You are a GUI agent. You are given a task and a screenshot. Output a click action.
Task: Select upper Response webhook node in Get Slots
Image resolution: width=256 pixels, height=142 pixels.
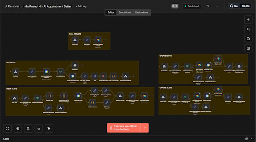[75, 65]
